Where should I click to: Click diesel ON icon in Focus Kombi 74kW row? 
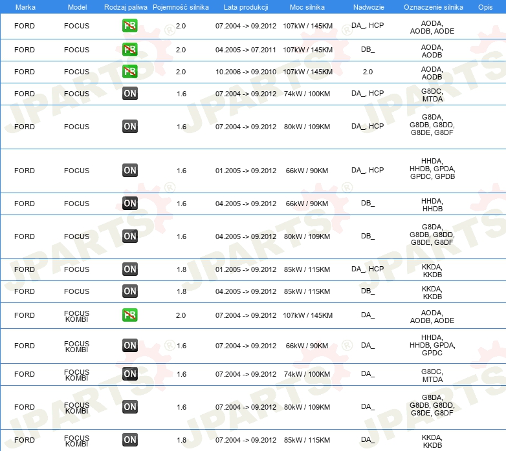pyautogui.click(x=129, y=373)
